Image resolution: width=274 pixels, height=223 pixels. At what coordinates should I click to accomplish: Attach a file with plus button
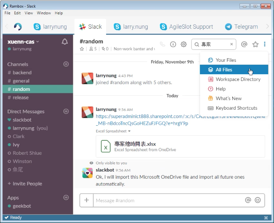point(87,200)
